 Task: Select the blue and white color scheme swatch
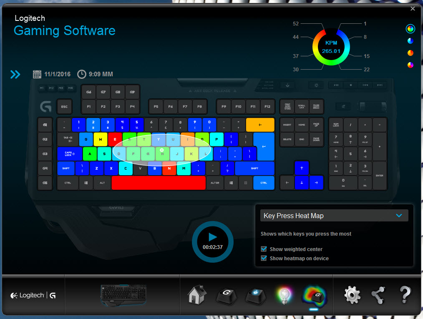click(410, 41)
